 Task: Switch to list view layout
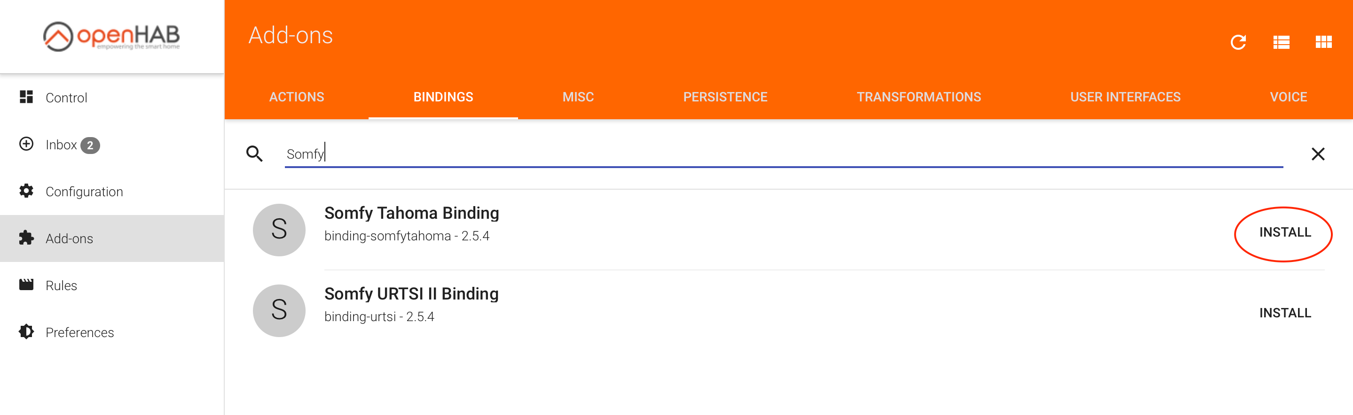(x=1281, y=42)
